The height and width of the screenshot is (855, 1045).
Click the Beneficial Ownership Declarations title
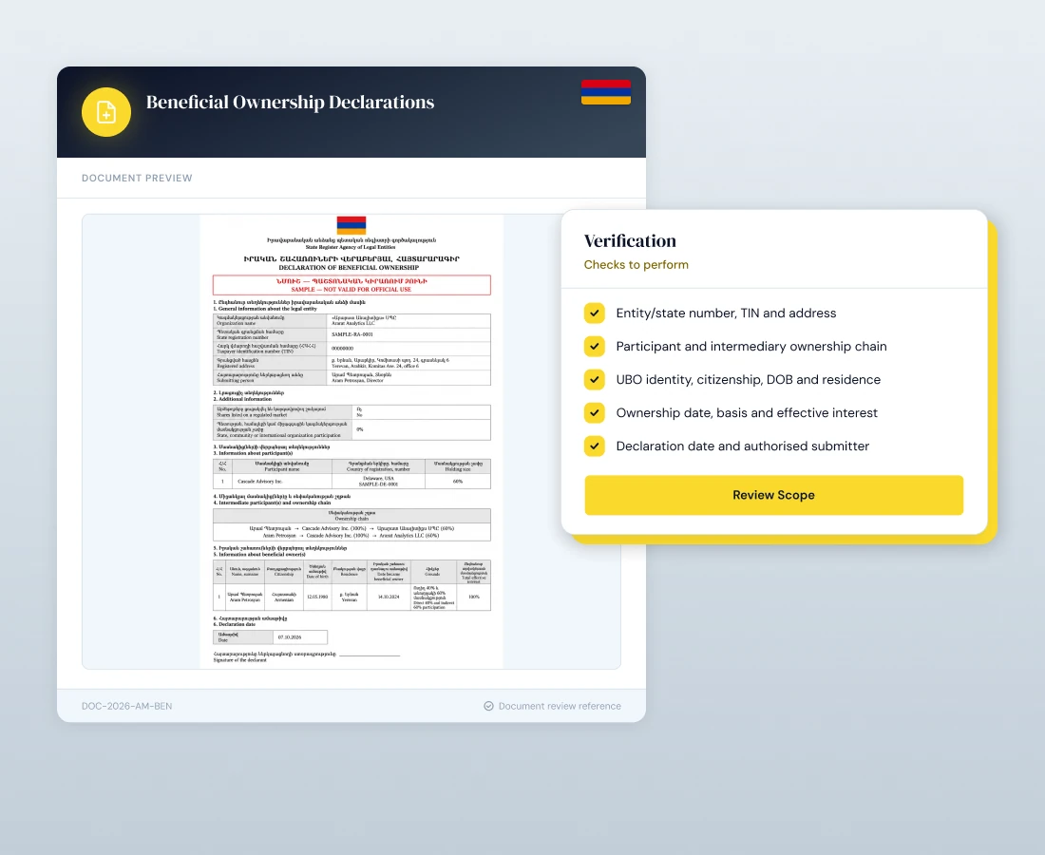(290, 102)
